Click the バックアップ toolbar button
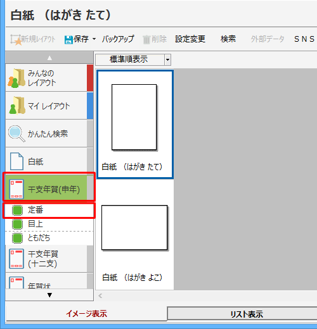The height and width of the screenshot is (329, 317). point(118,39)
